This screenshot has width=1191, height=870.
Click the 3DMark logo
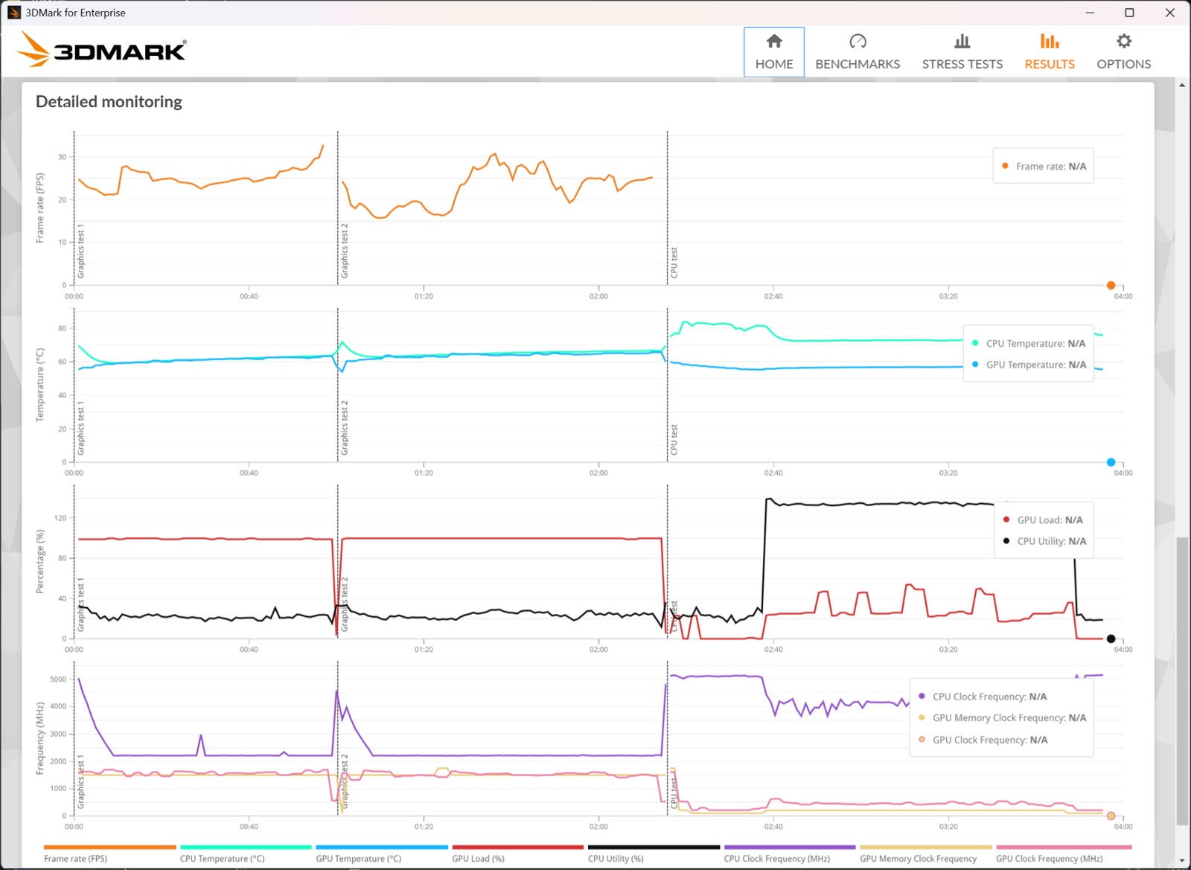[x=101, y=49]
